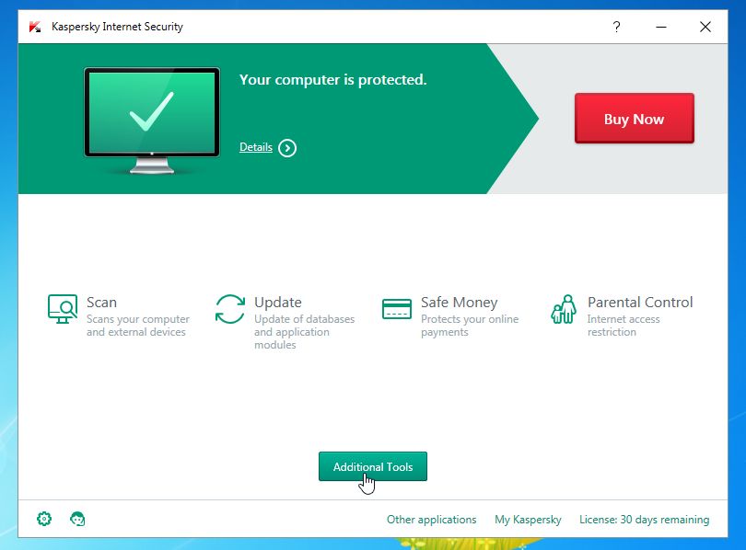746x550 pixels.
Task: Click License: 30 days remaining
Action: click(644, 520)
